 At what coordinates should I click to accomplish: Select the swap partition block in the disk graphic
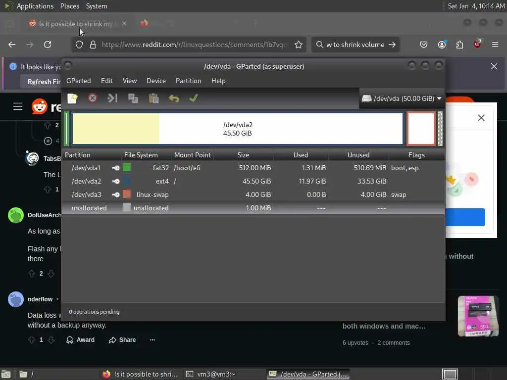pos(421,129)
